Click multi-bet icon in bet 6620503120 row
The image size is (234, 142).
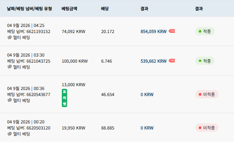(9, 134)
